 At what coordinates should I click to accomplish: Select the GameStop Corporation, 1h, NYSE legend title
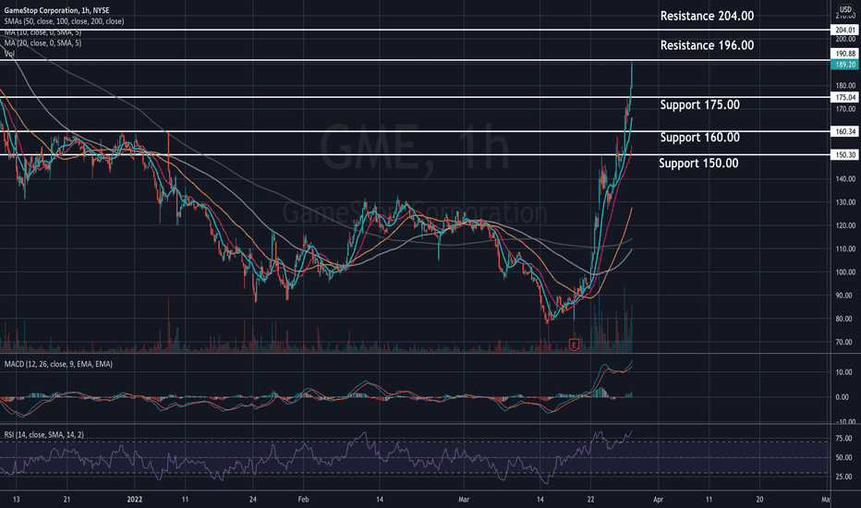click(57, 10)
